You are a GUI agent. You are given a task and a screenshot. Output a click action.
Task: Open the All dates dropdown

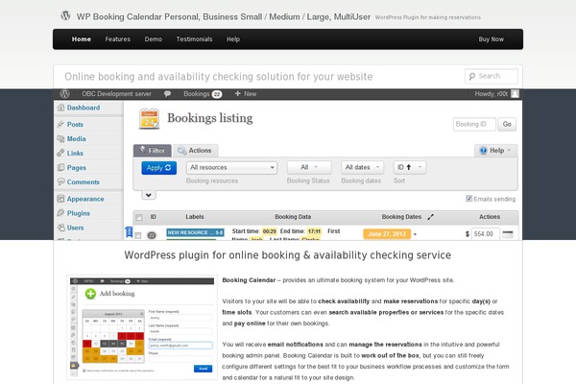point(362,168)
